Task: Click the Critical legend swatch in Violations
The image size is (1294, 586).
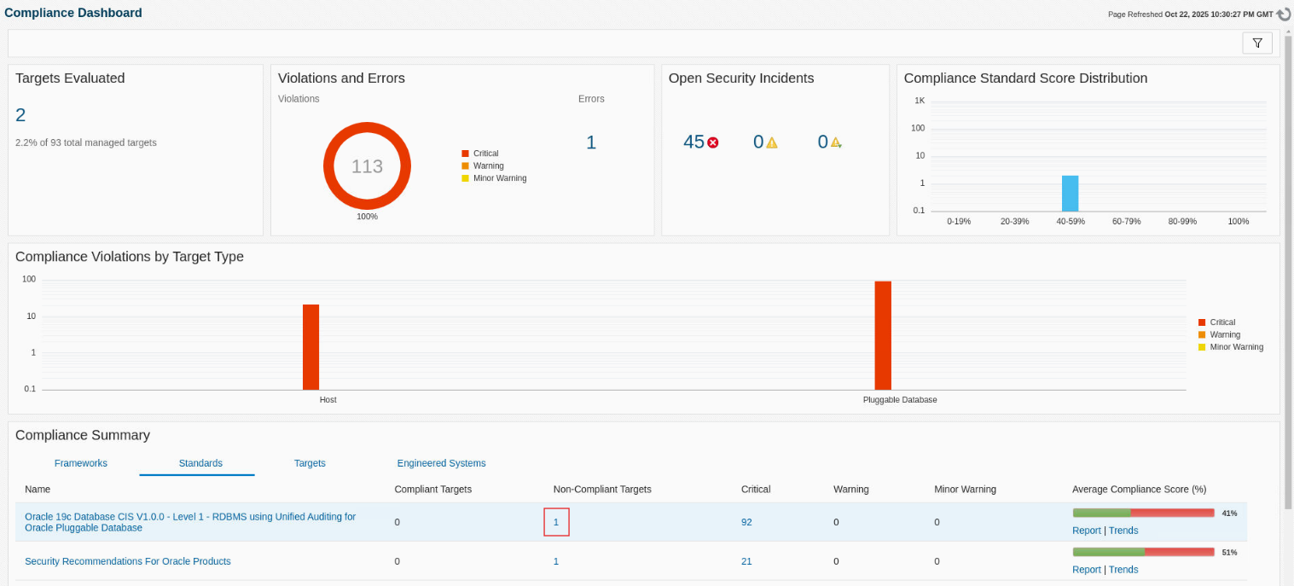Action: pyautogui.click(x=465, y=154)
